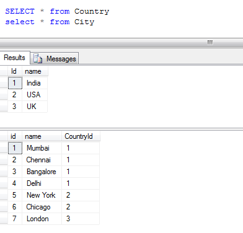Select the Bangalore cell
Viewport: 243px width, 233px height.
tap(42, 172)
